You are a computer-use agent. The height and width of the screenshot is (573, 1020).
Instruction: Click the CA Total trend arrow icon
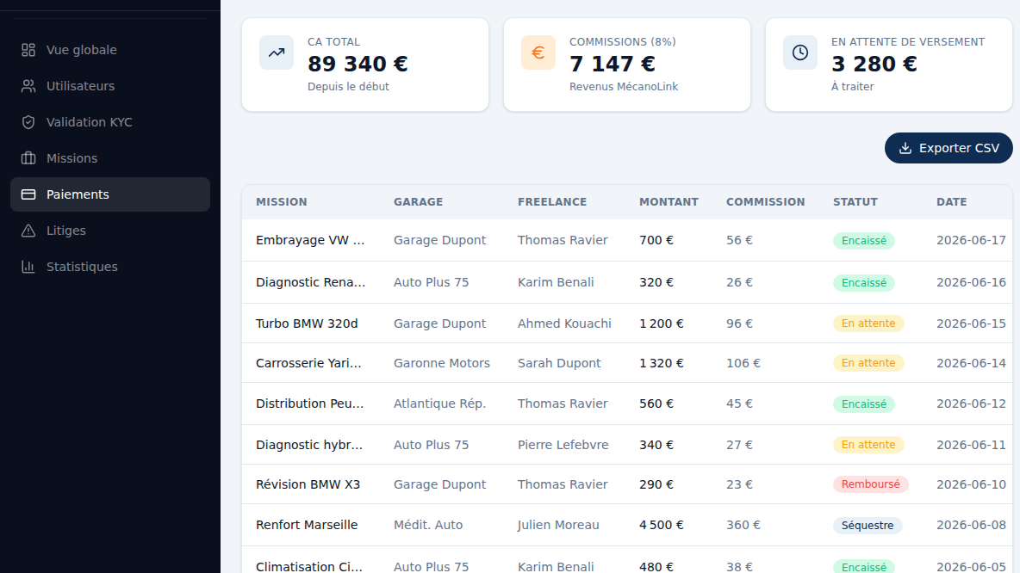pos(277,52)
